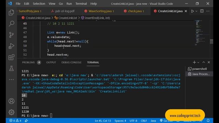
Task: Click the Go Live status bar button
Action: click(x=166, y=121)
